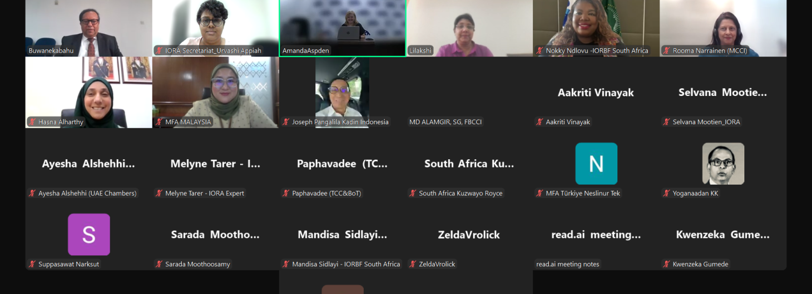The image size is (812, 294).
Task: Click the teal N avatar of MFA Türkiye
Action: [x=596, y=164]
